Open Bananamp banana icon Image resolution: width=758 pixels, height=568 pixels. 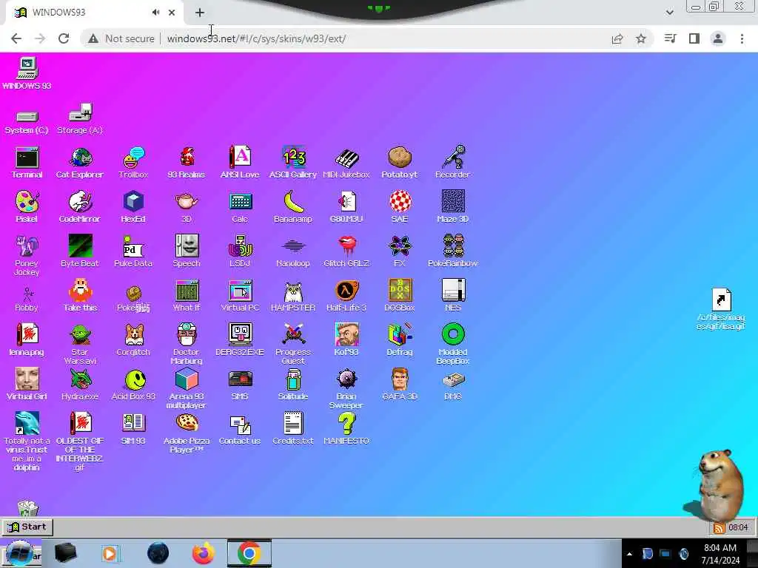point(293,202)
